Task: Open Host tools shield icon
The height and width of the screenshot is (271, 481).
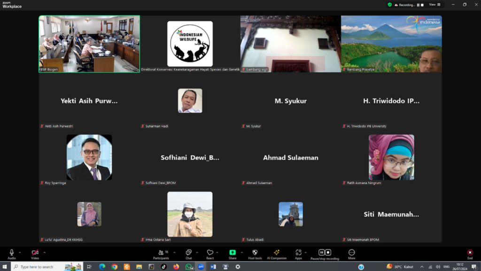Action: (255, 254)
